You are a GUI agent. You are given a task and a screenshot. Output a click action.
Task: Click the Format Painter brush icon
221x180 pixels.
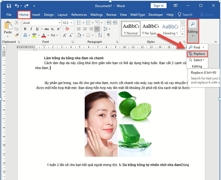[x=17, y=36]
